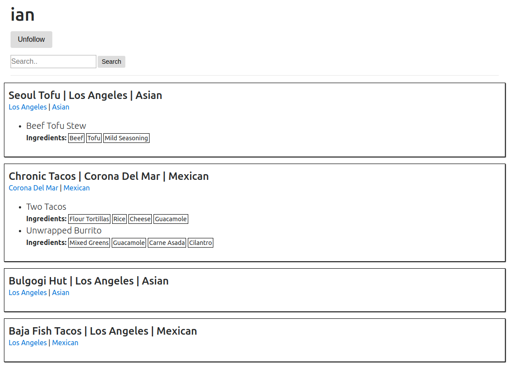
Task: Open Los Angeles link under Seoul Tofu
Action: pos(28,107)
